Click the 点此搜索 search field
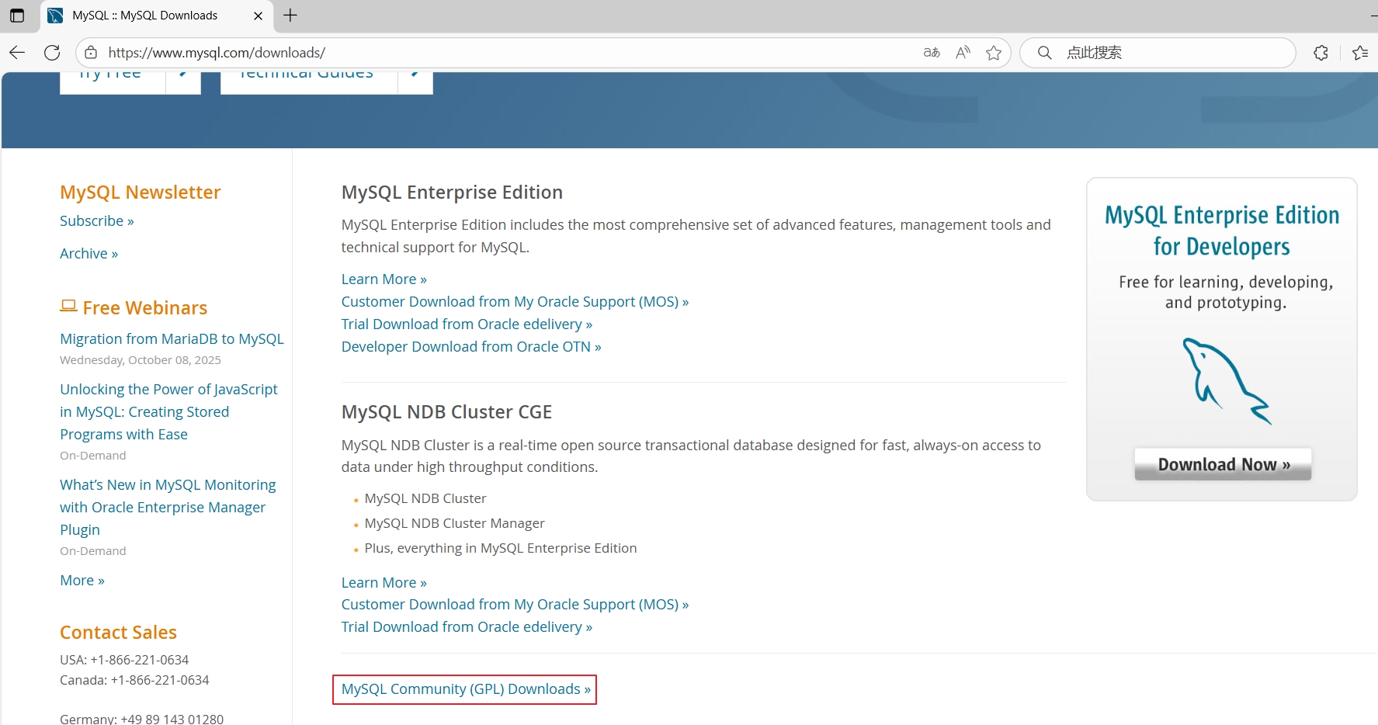The width and height of the screenshot is (1378, 725). [1126, 52]
